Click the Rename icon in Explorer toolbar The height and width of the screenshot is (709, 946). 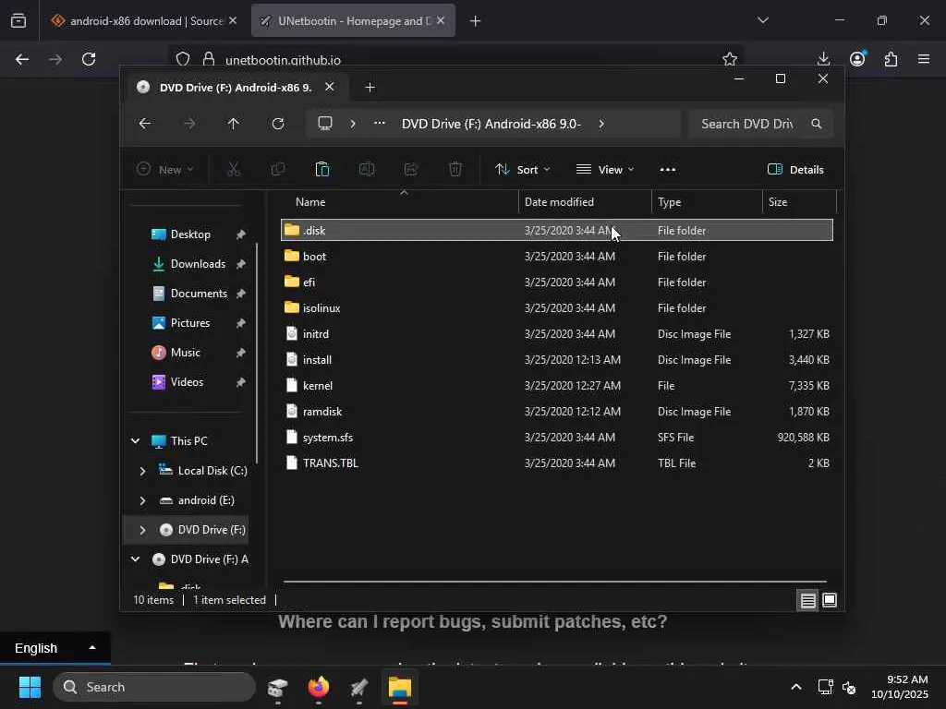pyautogui.click(x=367, y=170)
